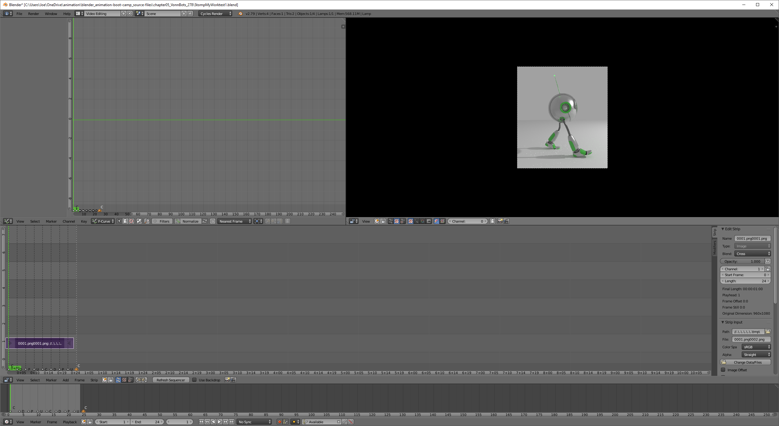The image size is (779, 426).
Task: Click the Refresh Sequencer button
Action: (171, 380)
